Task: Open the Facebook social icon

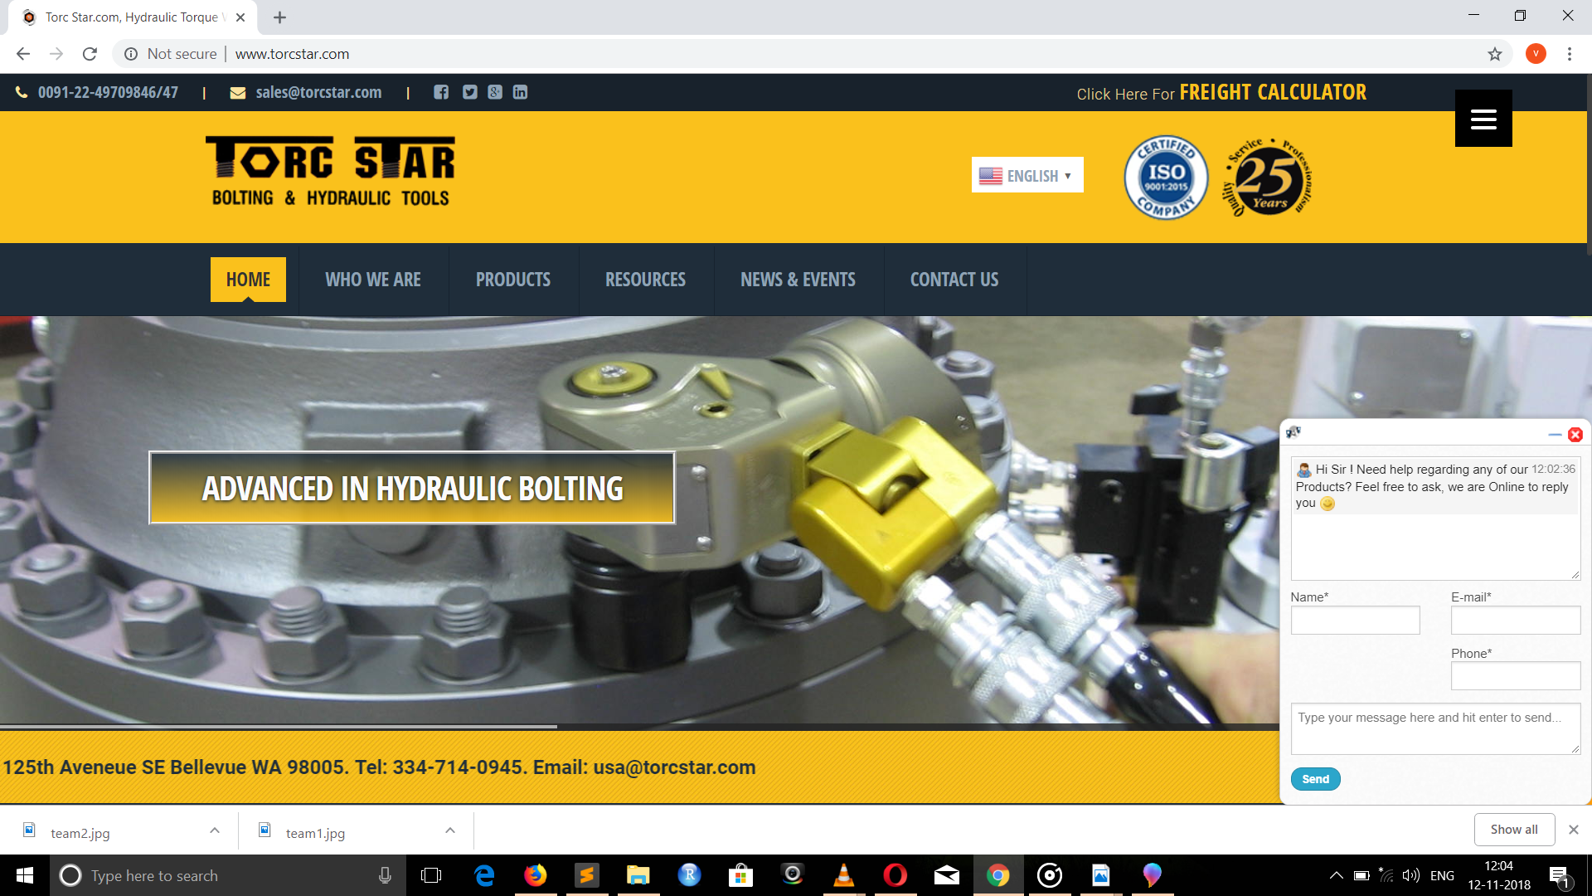Action: point(441,92)
